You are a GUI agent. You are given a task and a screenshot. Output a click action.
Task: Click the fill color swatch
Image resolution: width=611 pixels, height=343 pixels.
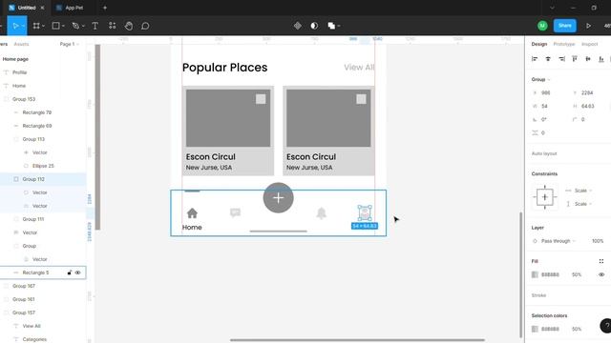[535, 274]
